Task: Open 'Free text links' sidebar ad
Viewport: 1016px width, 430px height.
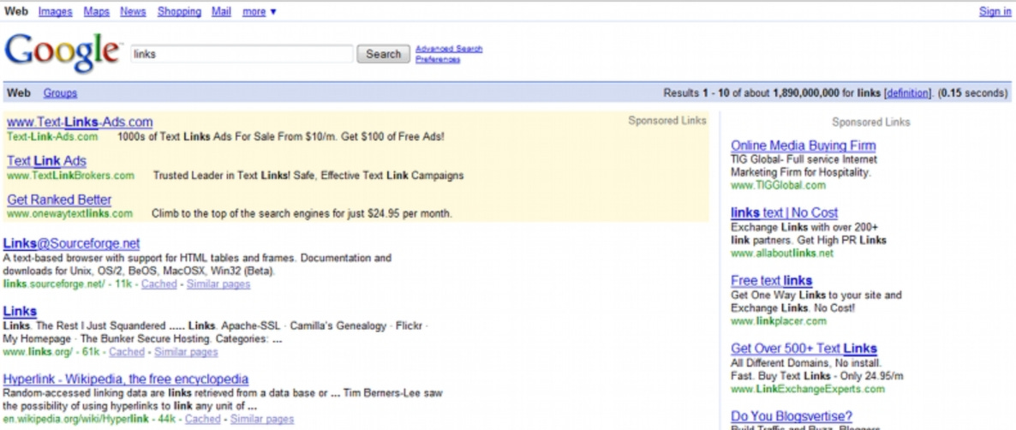Action: tap(772, 280)
